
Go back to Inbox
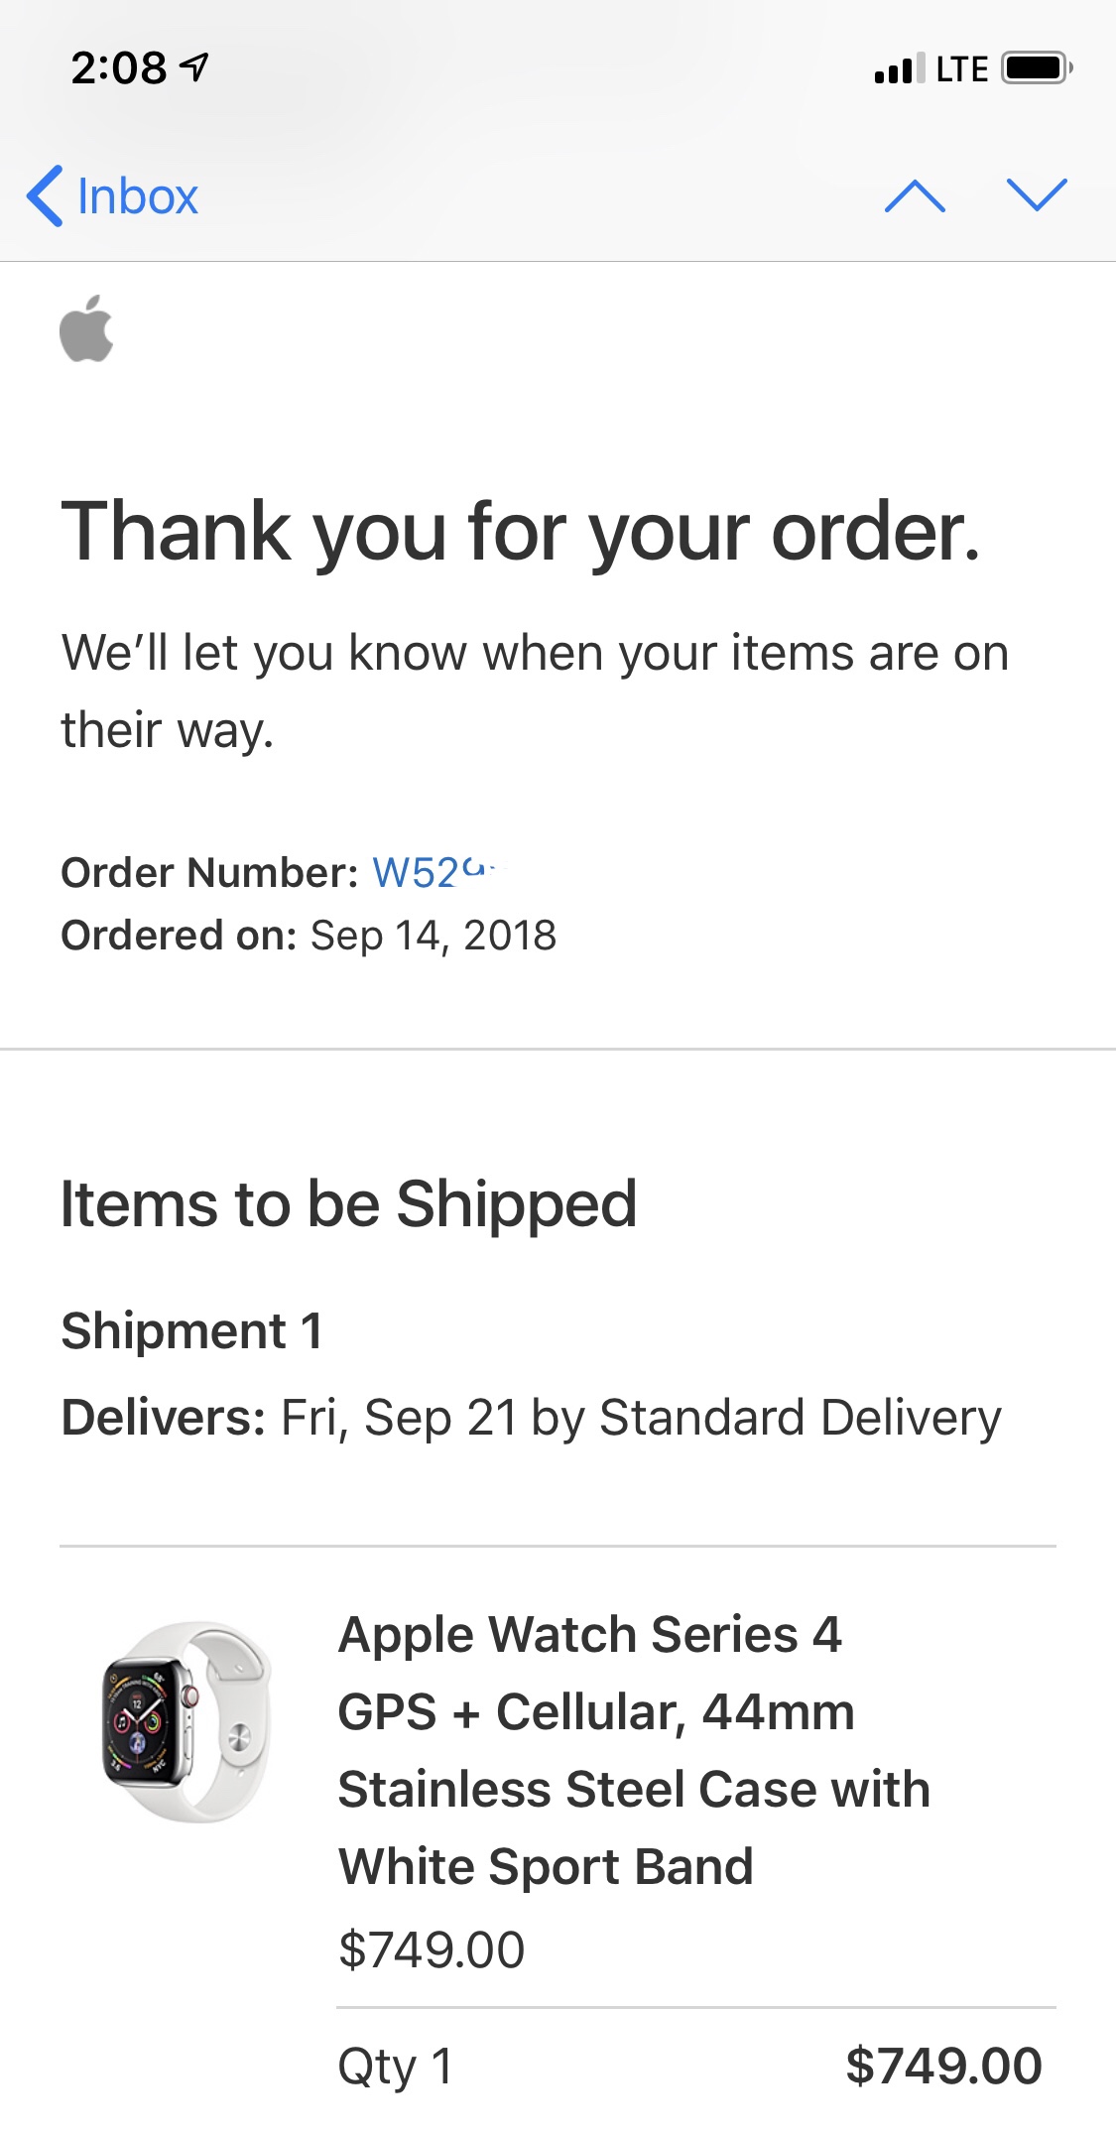(112, 195)
